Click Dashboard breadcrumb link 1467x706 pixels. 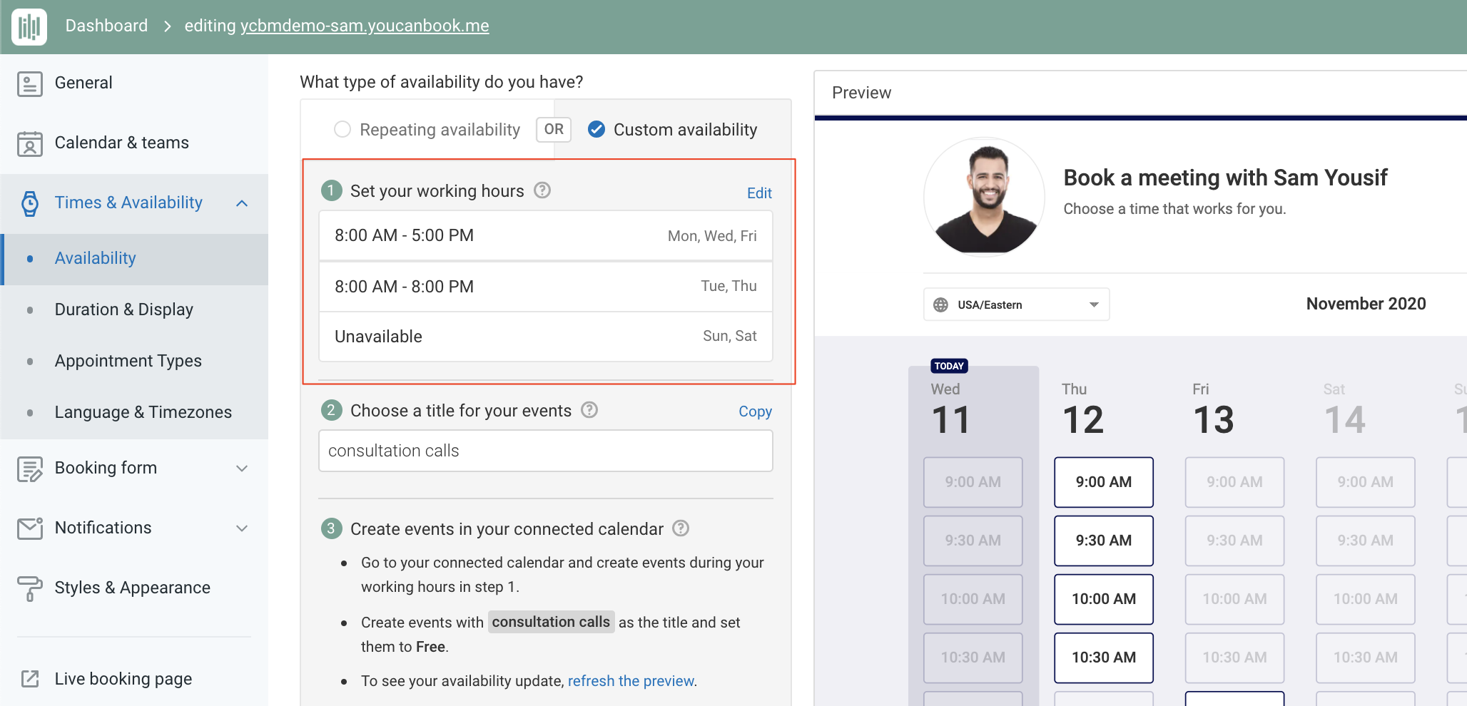point(106,26)
